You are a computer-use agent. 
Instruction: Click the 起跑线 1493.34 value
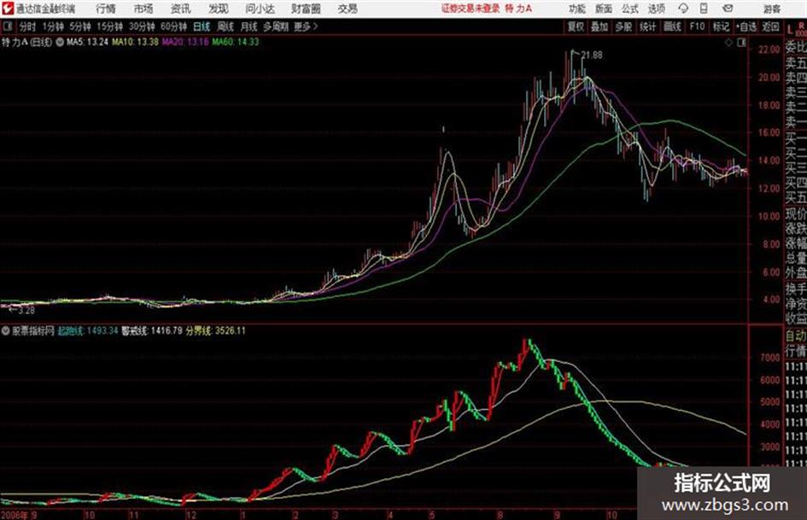tap(88, 331)
